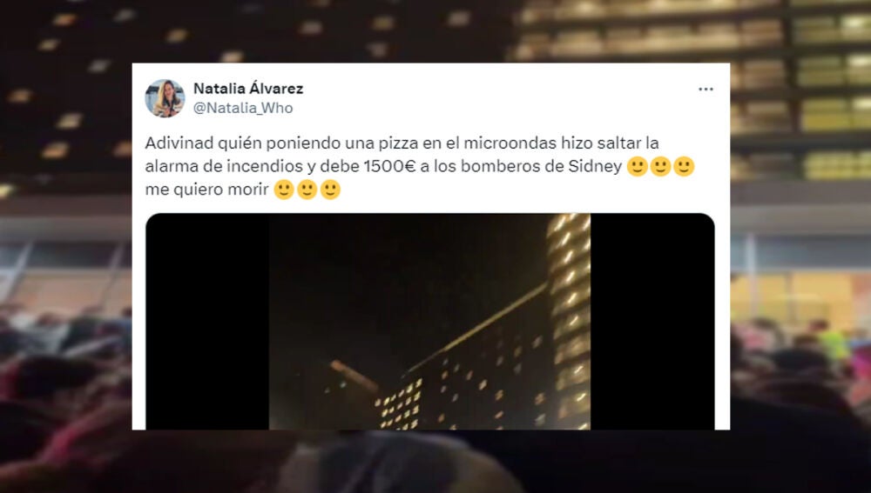Image resolution: width=871 pixels, height=493 pixels.
Task: Click Natalia Álvarez's profile avatar photo
Action: click(x=165, y=98)
